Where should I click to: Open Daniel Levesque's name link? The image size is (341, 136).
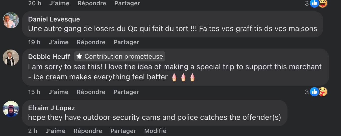(54, 19)
